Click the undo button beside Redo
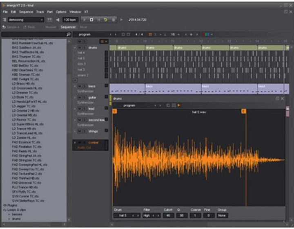 (x=11, y=27)
